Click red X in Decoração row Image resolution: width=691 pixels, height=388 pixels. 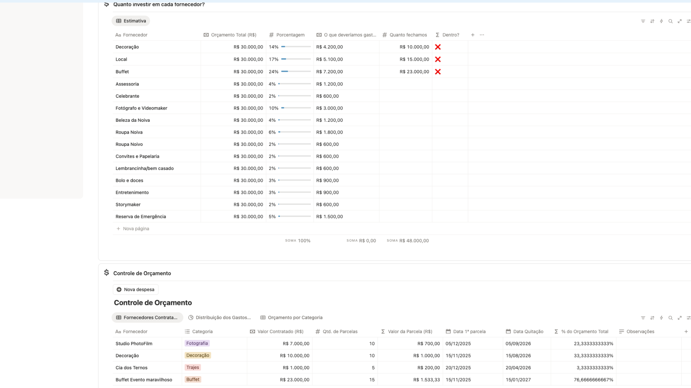(438, 47)
